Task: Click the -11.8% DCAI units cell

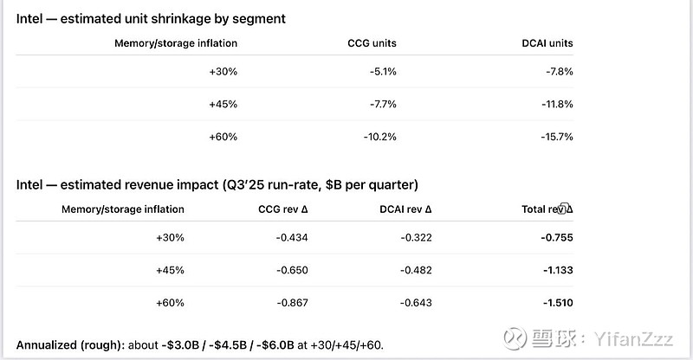Action: pos(557,104)
